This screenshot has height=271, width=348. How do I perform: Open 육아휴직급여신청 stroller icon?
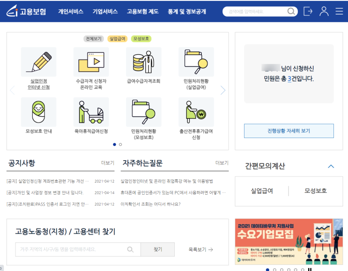coord(91,112)
